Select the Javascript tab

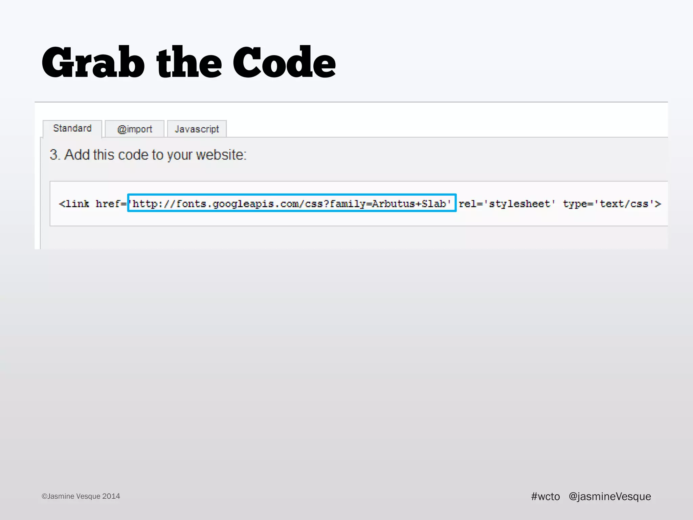point(197,129)
